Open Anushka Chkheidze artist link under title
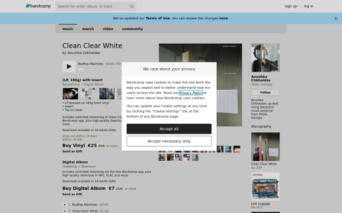Image resolution: width=342 pixels, height=213 pixels. (x=84, y=53)
